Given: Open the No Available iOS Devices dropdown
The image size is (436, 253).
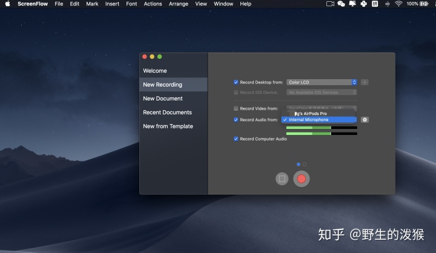Looking at the screenshot, I should 322,93.
